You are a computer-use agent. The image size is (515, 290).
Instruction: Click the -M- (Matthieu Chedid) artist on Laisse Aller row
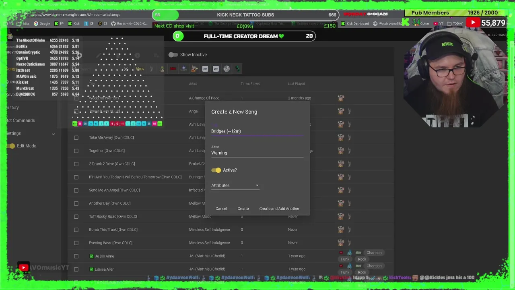(207, 269)
